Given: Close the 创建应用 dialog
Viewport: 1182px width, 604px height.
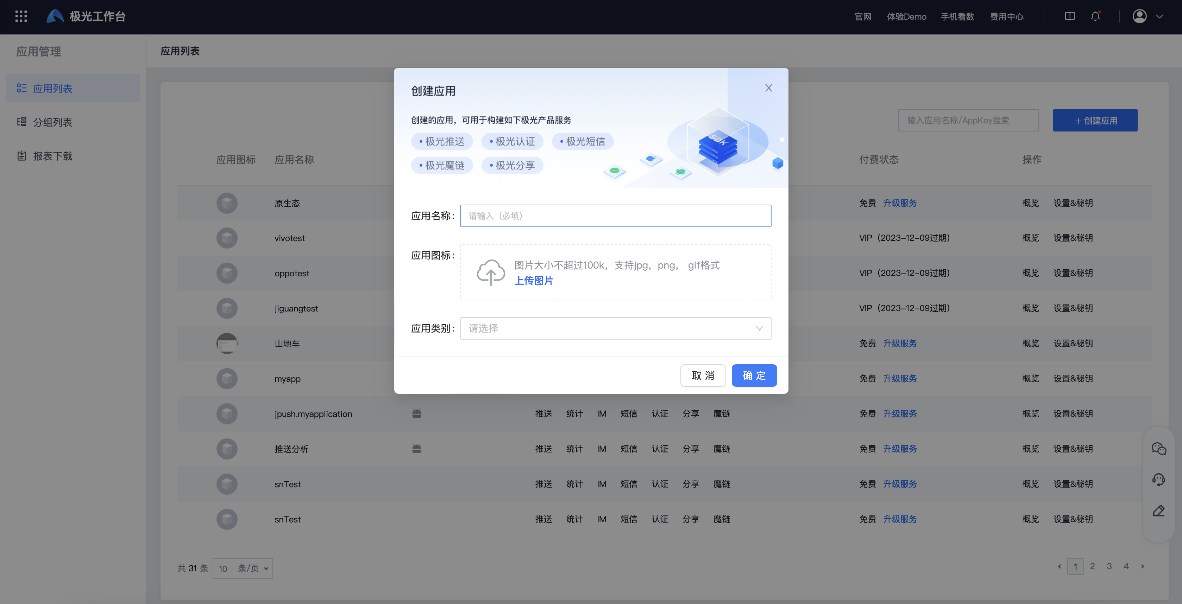Looking at the screenshot, I should (x=768, y=88).
